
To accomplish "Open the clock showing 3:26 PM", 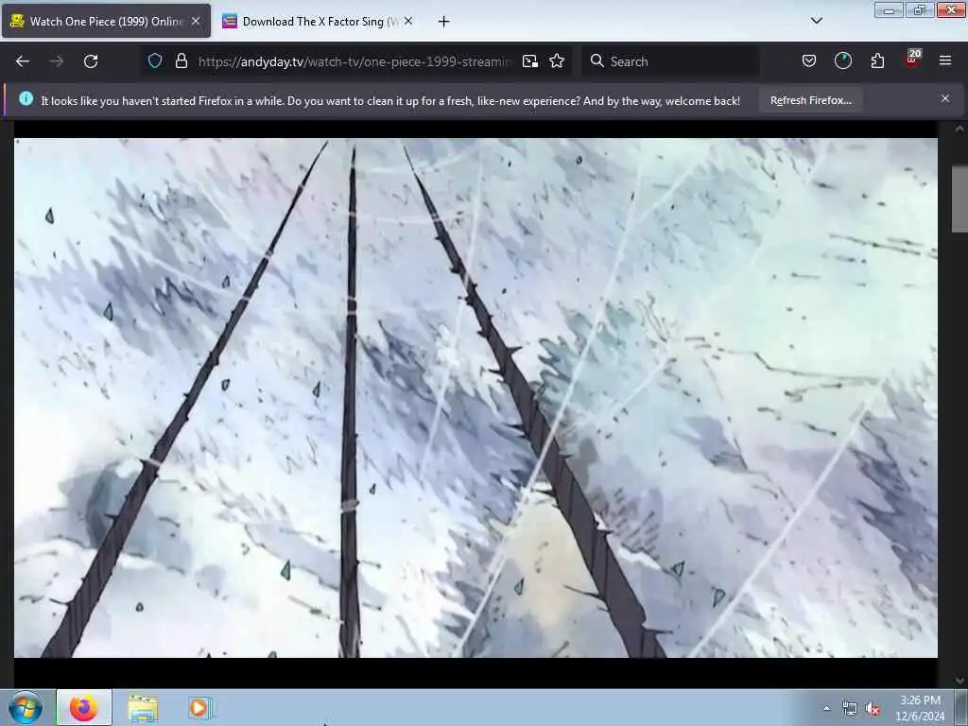I will tap(920, 708).
